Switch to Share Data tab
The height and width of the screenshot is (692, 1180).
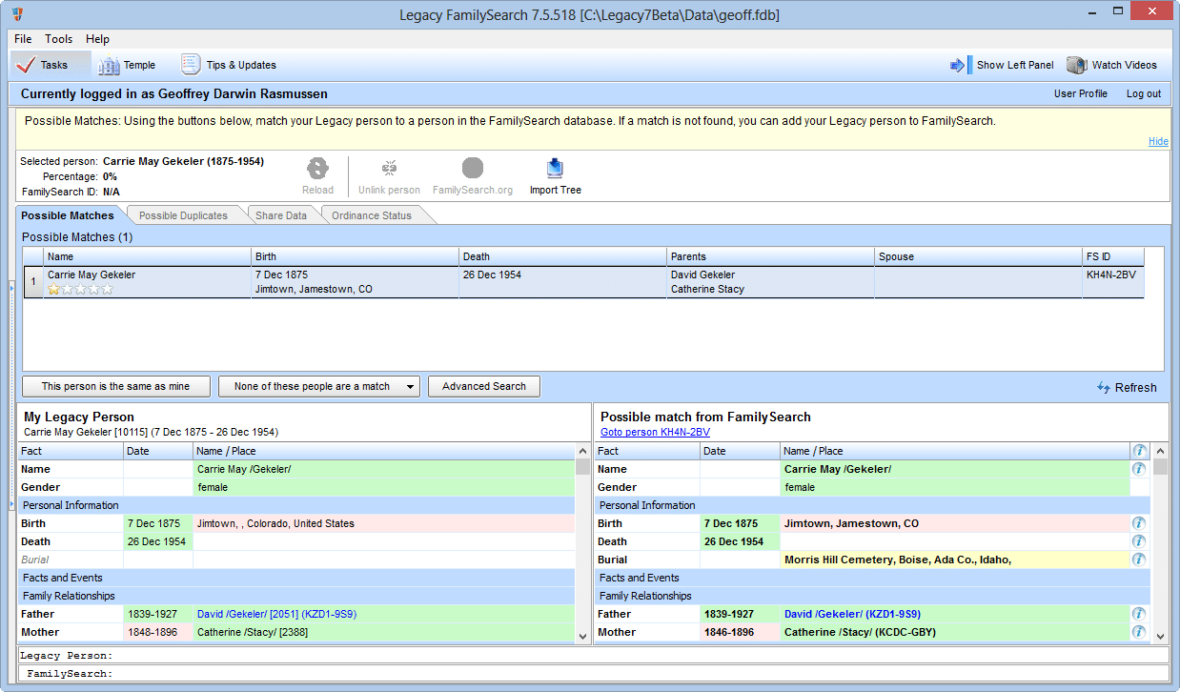pos(281,215)
